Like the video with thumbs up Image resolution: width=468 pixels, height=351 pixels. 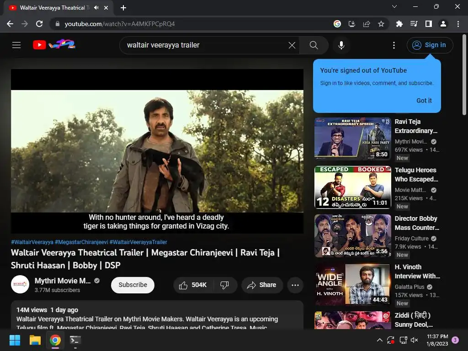pyautogui.click(x=193, y=285)
